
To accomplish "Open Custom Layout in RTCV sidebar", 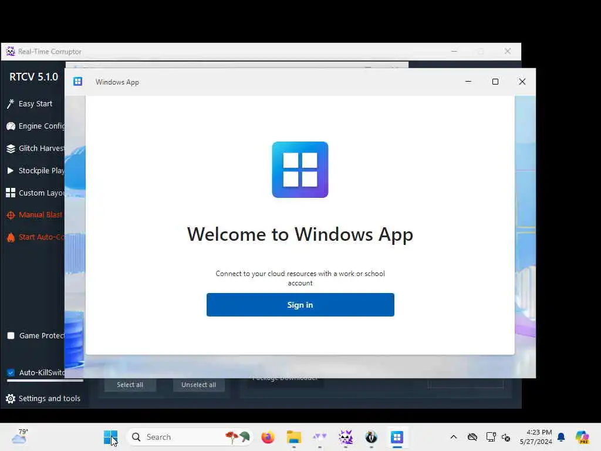I will click(x=42, y=193).
